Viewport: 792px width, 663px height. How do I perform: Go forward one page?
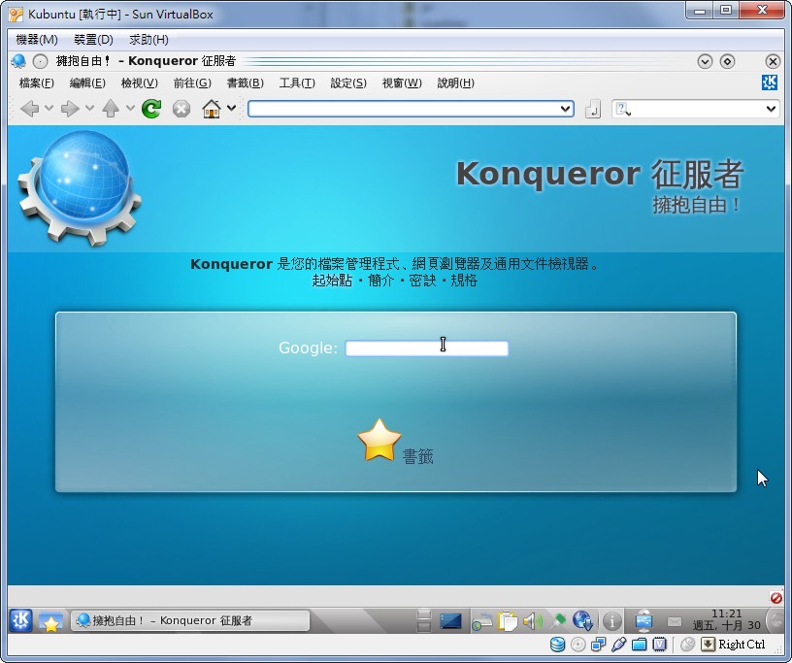(70, 109)
